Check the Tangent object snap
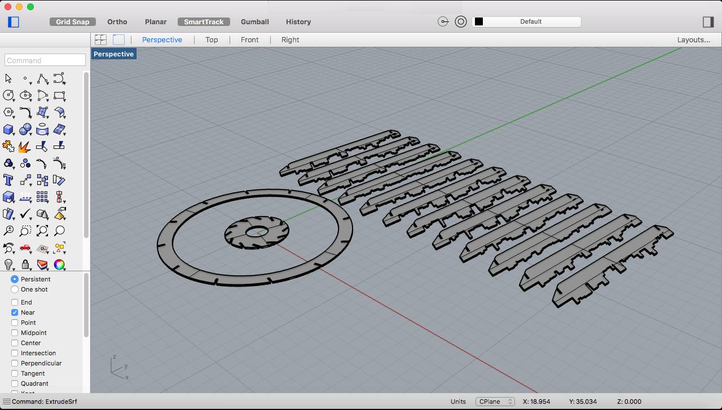722x410 pixels. [15, 373]
